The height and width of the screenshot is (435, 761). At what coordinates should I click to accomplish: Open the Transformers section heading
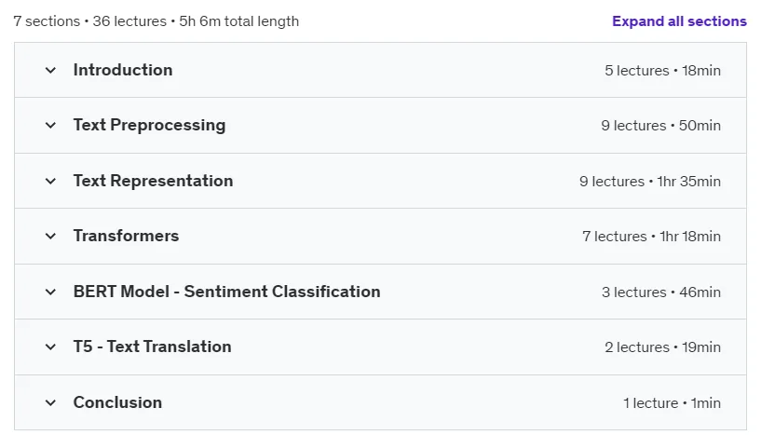coord(126,236)
